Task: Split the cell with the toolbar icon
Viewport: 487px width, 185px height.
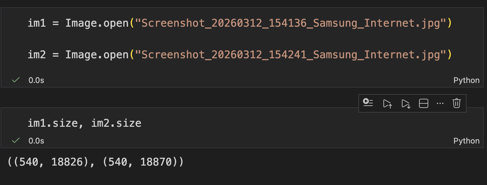Action: coord(424,104)
